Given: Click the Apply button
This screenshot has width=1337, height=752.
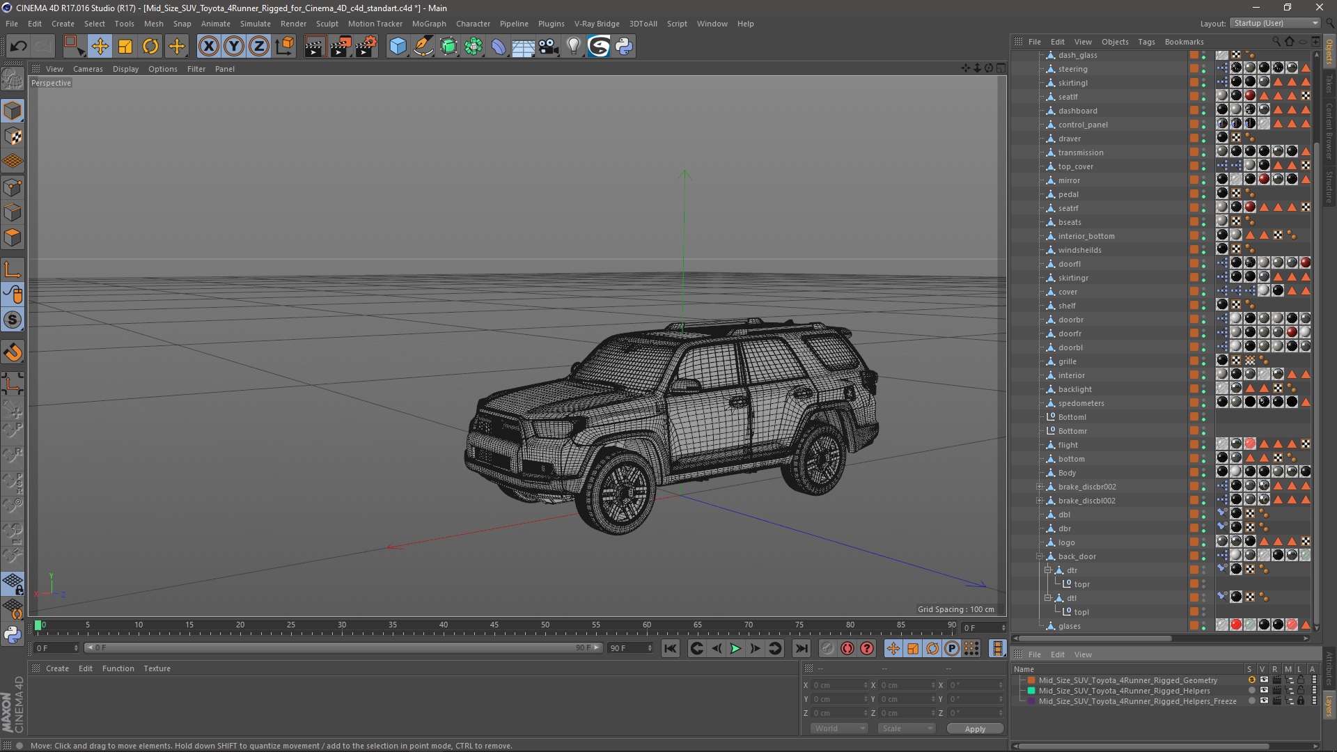Looking at the screenshot, I should click(975, 729).
